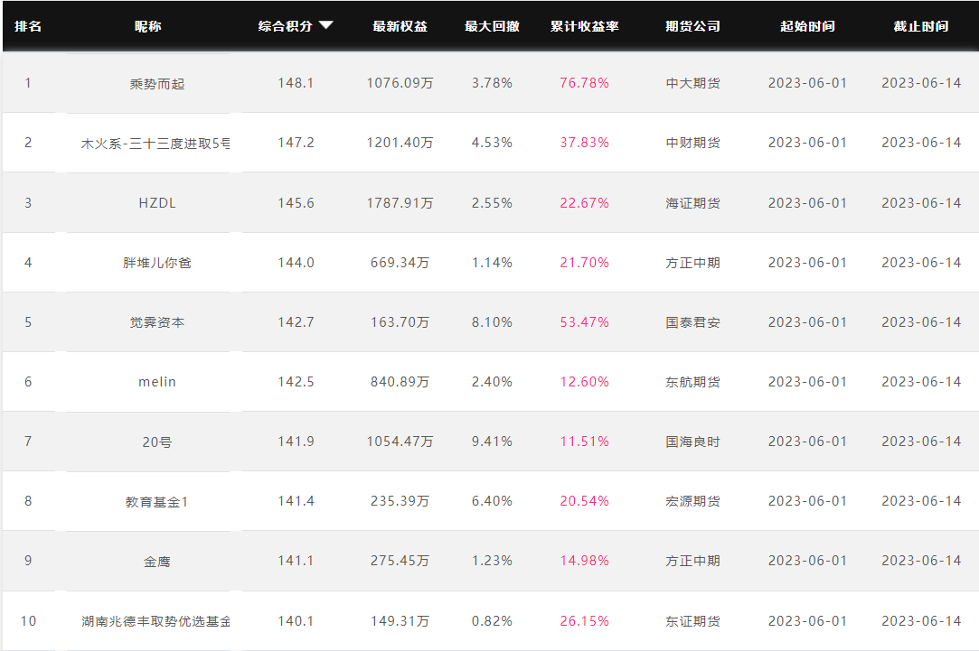Click the 最新权益 column header
Screen dimensions: 979x651
(400, 26)
